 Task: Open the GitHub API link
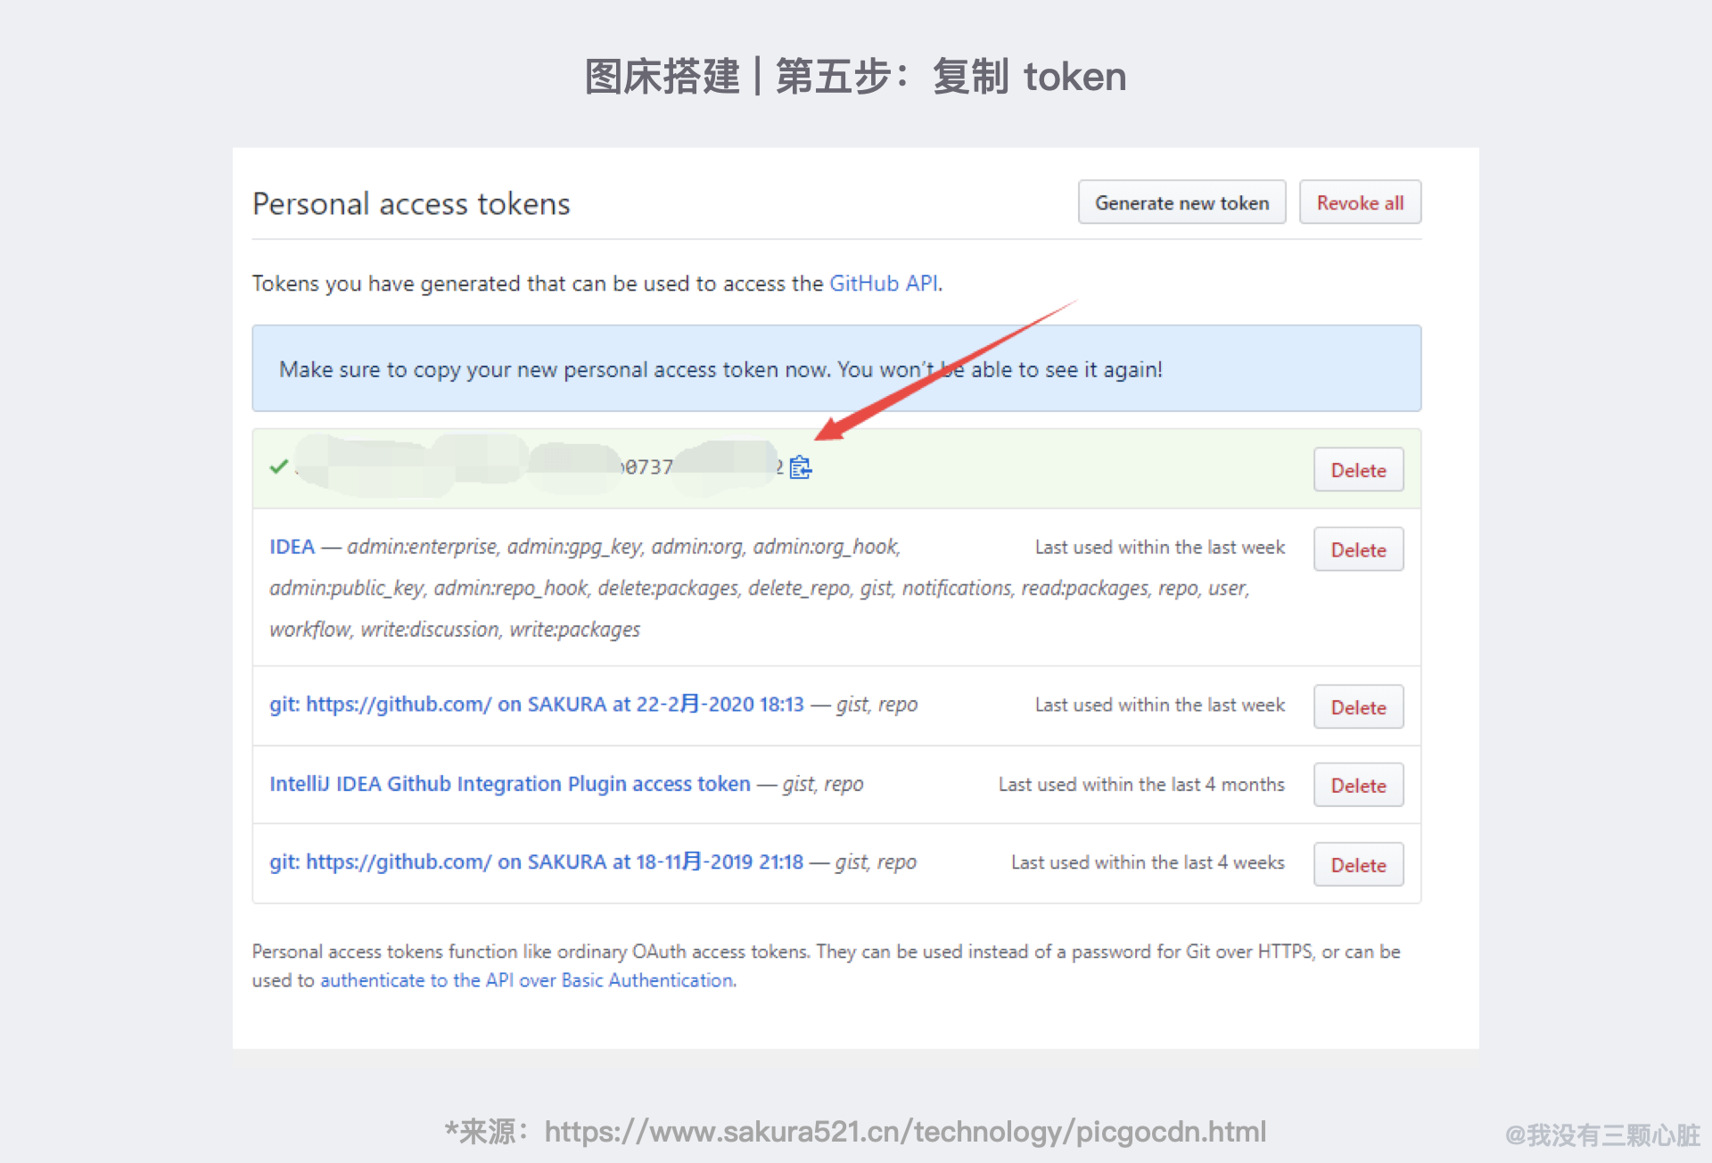883,284
